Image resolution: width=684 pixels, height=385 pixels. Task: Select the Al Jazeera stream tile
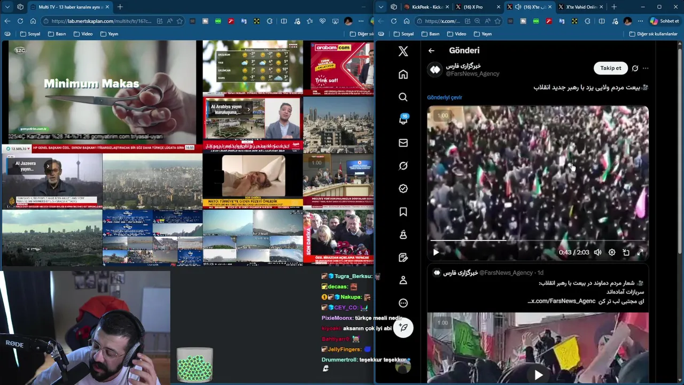pos(52,182)
